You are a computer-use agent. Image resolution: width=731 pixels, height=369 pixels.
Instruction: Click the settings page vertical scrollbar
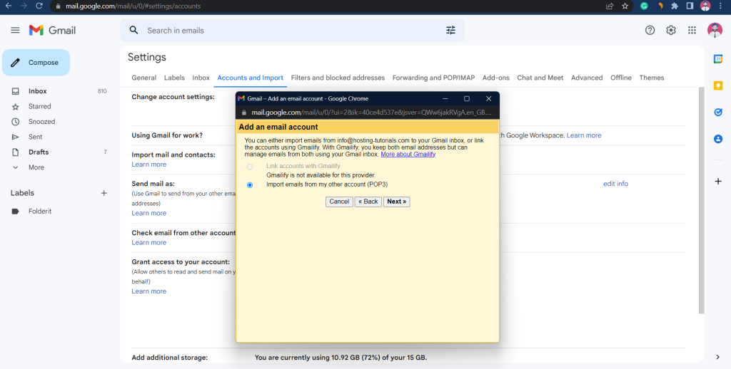click(x=701, y=200)
